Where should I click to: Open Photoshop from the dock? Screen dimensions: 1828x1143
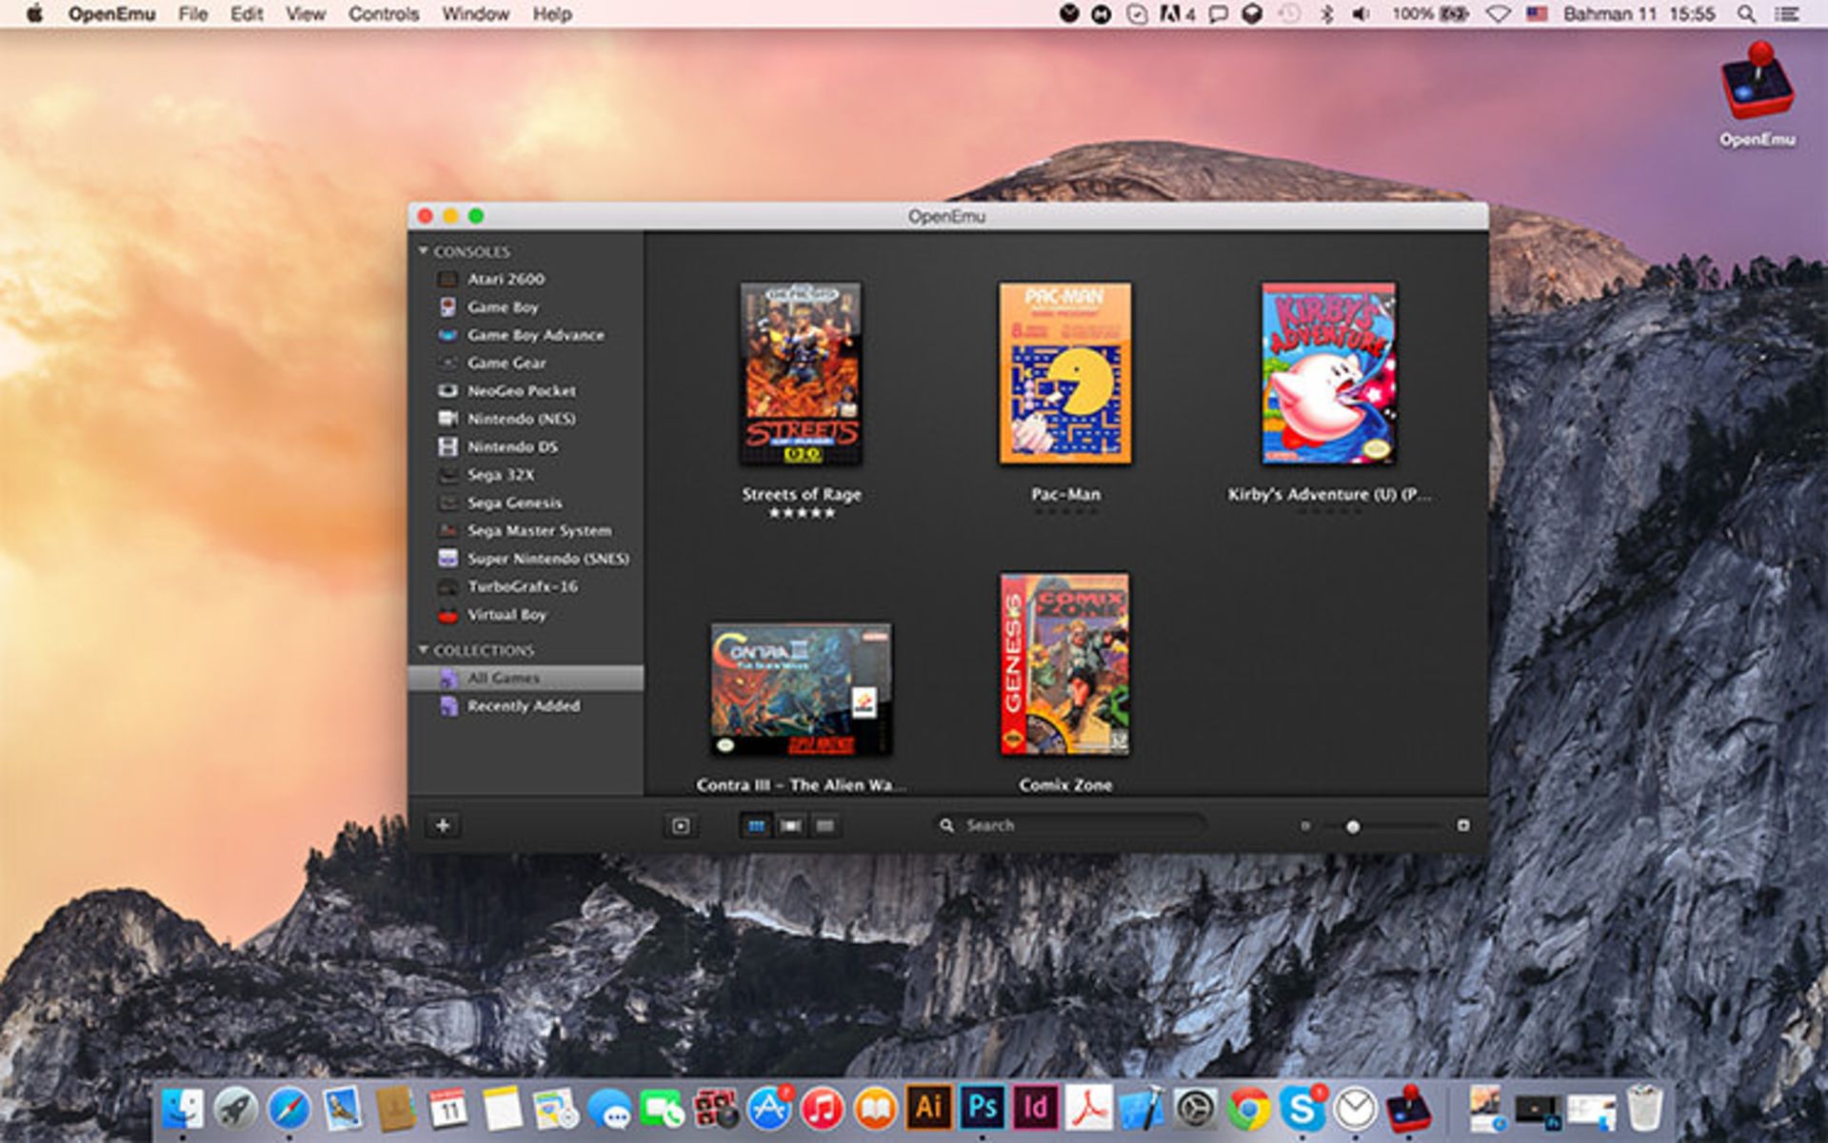[x=982, y=1109]
